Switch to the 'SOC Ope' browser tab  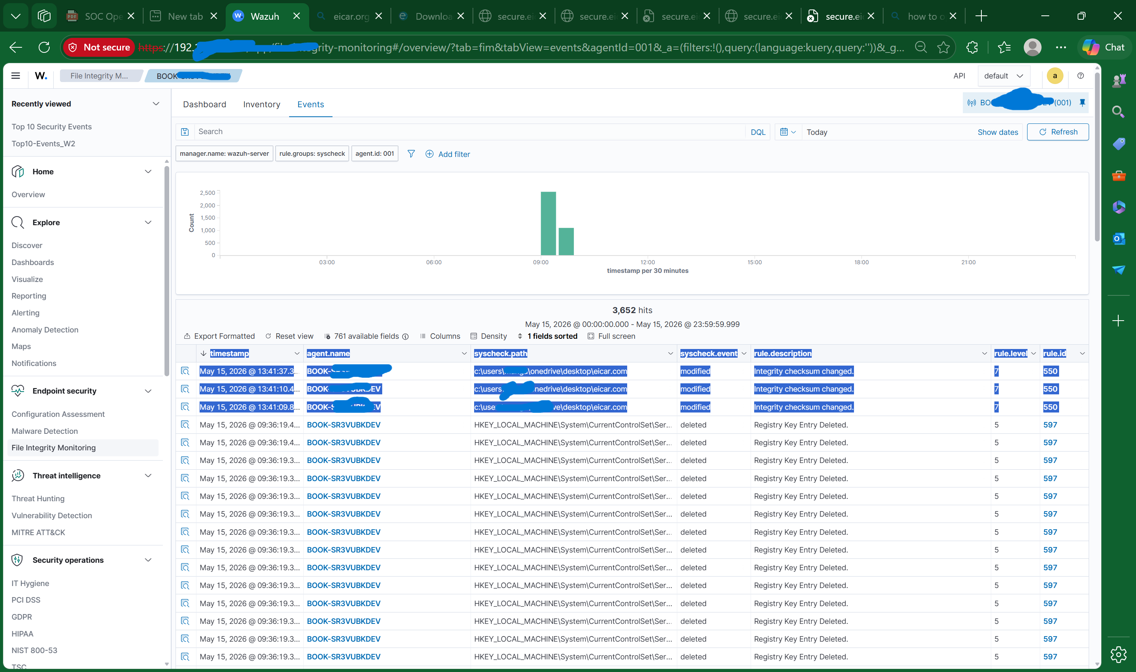[101, 16]
